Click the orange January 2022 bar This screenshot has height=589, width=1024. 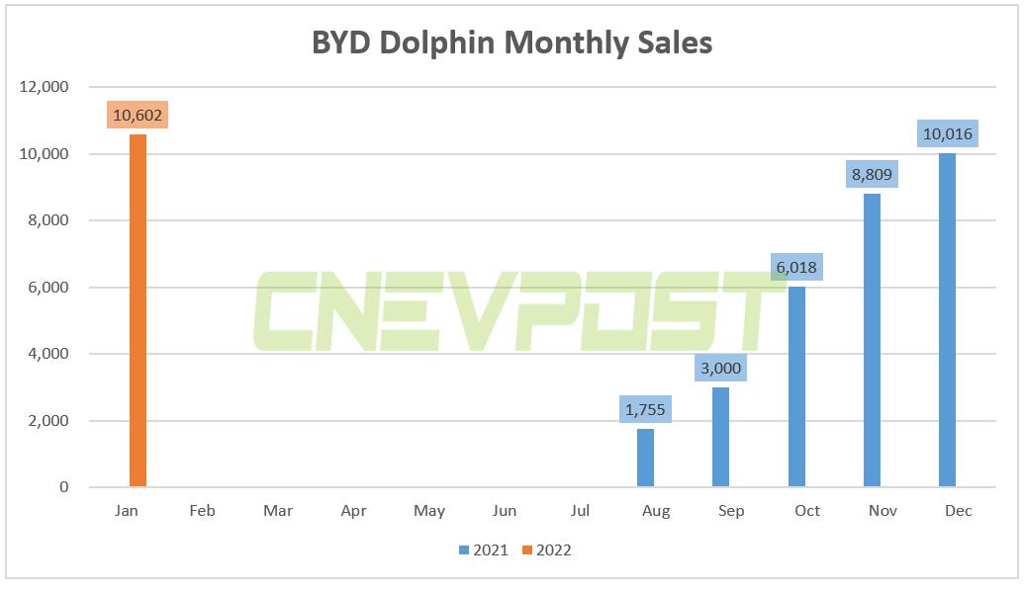click(138, 310)
